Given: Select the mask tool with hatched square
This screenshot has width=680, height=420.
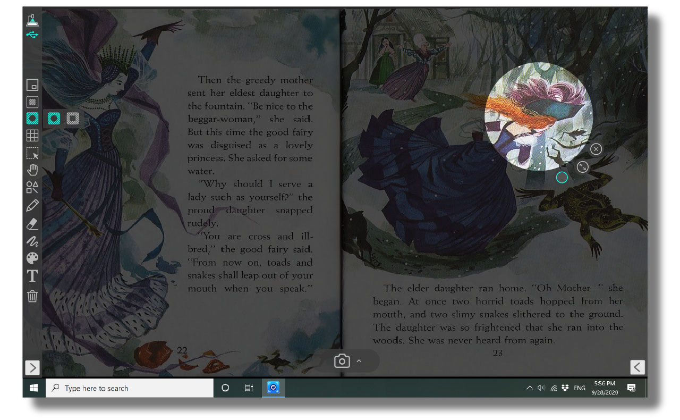Looking at the screenshot, I should (32, 102).
